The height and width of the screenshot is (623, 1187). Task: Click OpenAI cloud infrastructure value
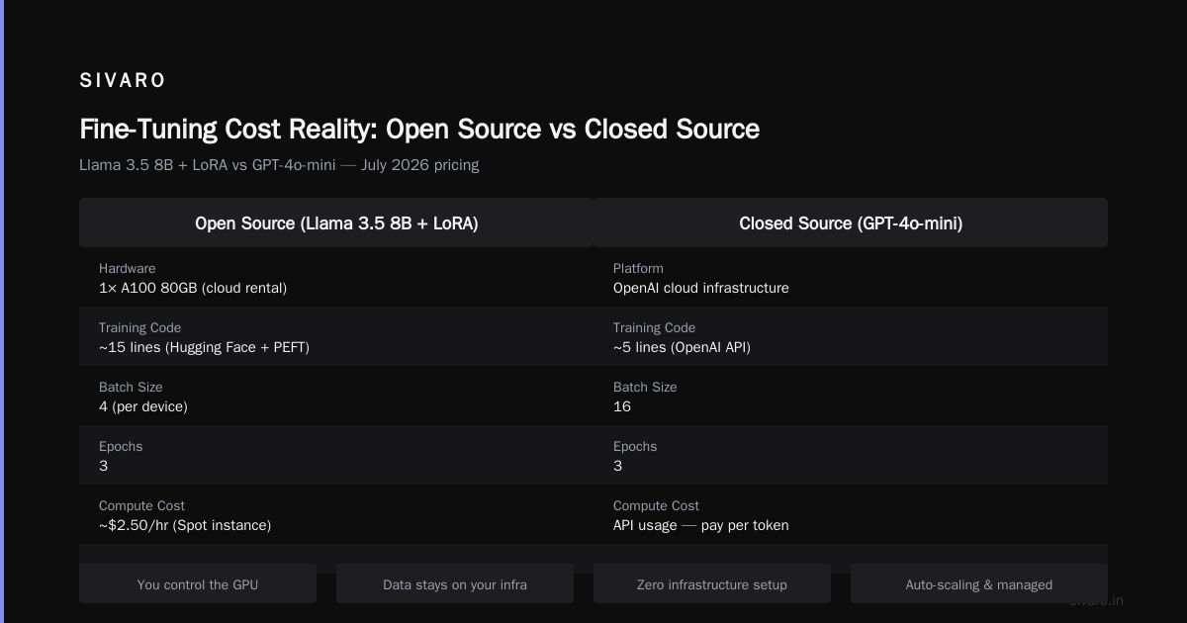[x=701, y=289]
